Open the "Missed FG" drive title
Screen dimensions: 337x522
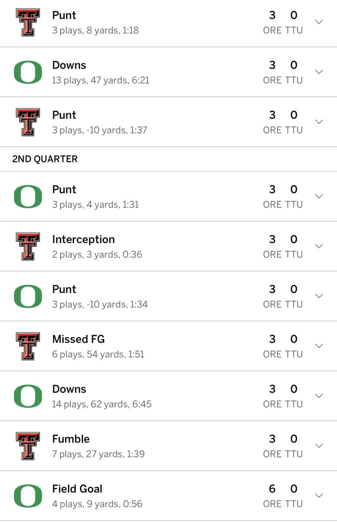tap(78, 339)
